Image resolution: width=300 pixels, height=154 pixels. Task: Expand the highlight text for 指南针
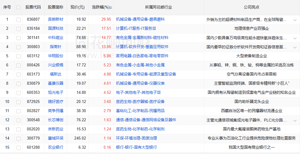click(x=295, y=47)
